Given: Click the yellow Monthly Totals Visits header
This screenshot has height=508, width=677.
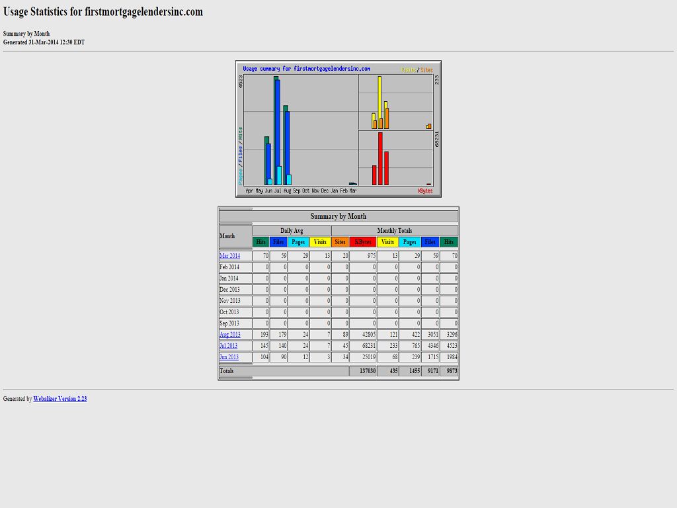Looking at the screenshot, I should pos(387,242).
